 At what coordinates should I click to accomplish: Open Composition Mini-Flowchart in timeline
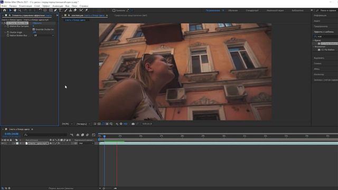point(72,135)
